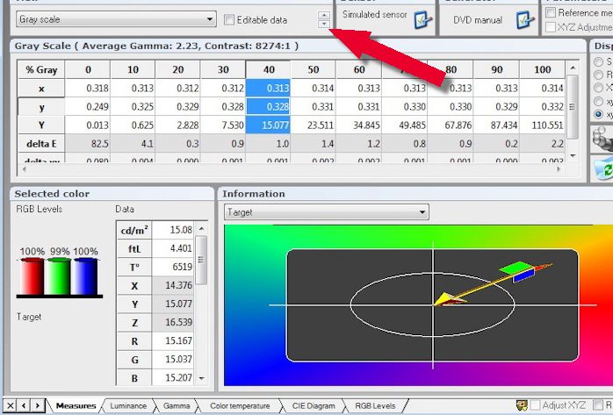The height and width of the screenshot is (415, 613).
Task: Select the third Display radio button
Action: tap(598, 88)
